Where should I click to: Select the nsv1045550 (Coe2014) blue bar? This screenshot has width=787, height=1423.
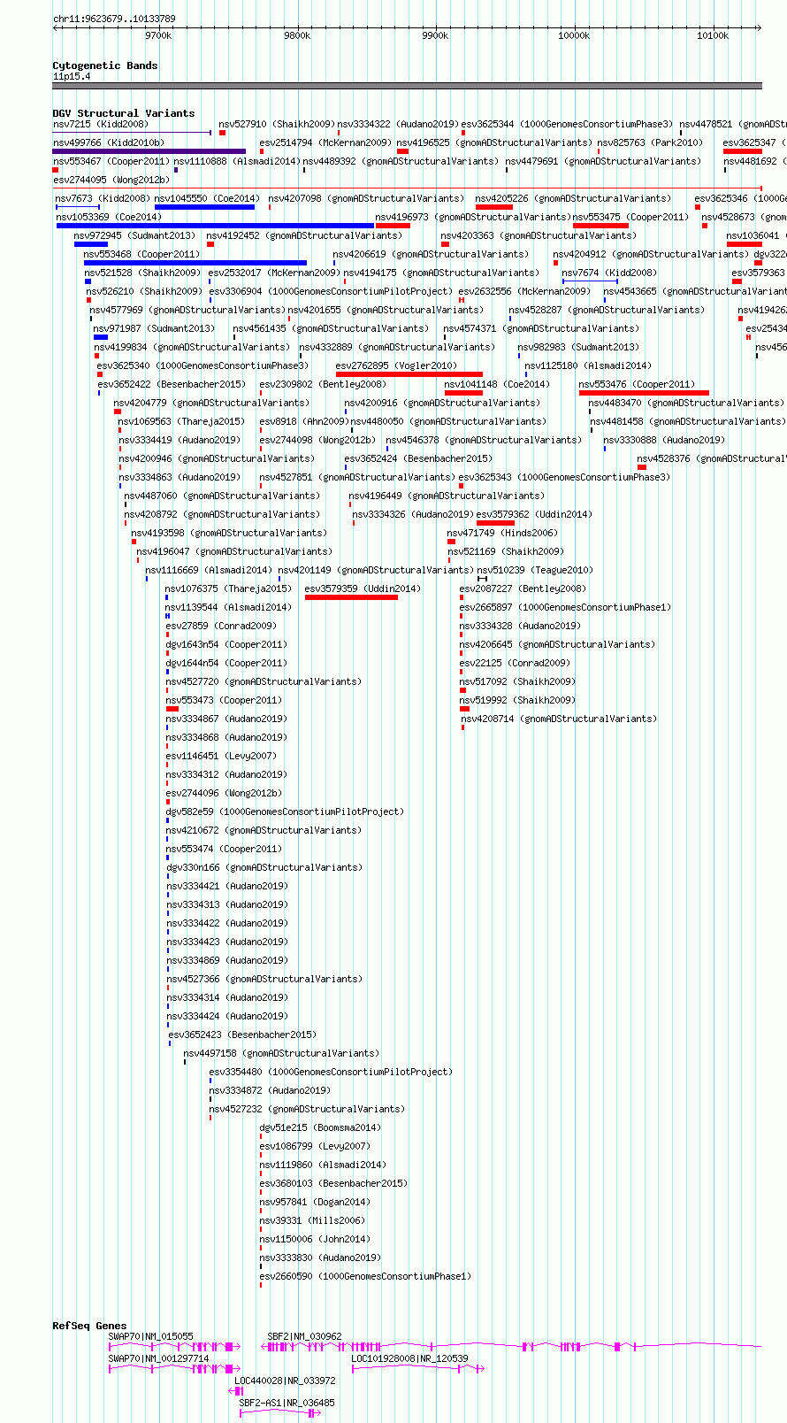tap(204, 207)
